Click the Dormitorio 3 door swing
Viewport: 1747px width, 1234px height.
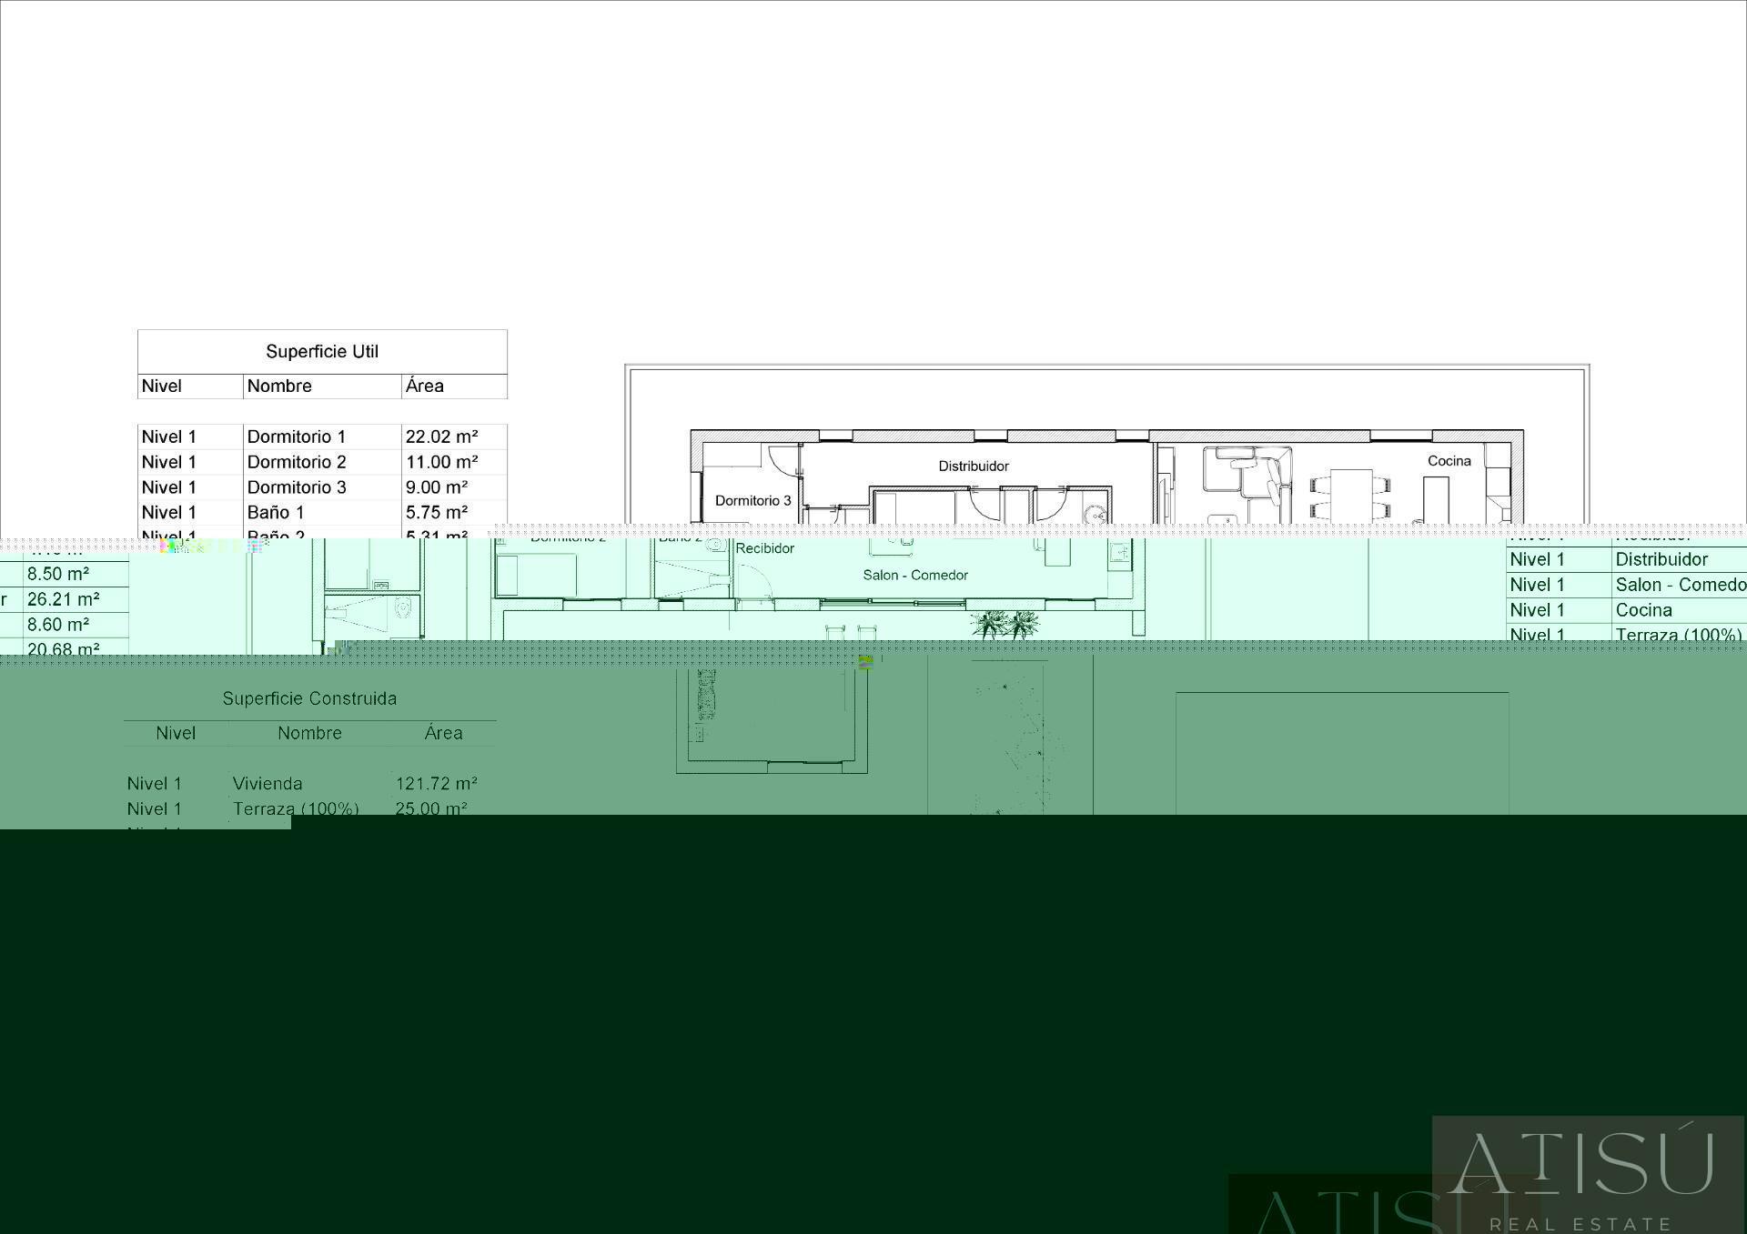[783, 460]
